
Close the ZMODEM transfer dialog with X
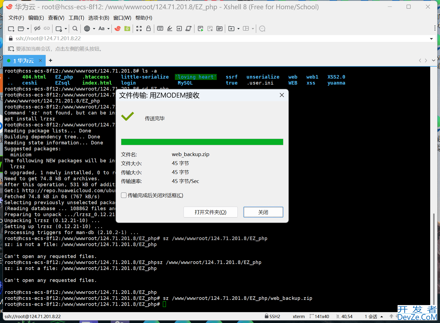(x=282, y=95)
